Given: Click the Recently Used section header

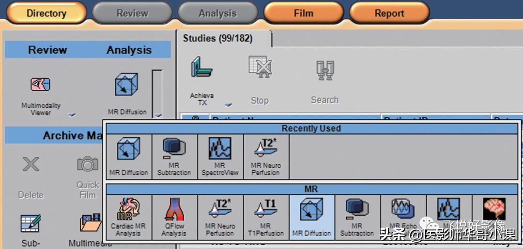Looking at the screenshot, I should pyautogui.click(x=311, y=128).
